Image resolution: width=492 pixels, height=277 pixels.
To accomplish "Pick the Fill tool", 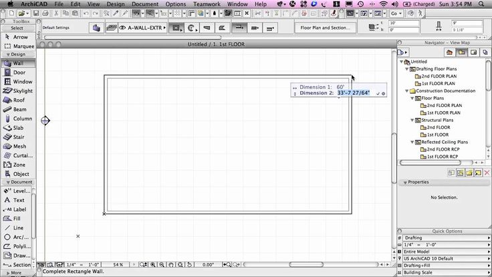I will point(15,219).
